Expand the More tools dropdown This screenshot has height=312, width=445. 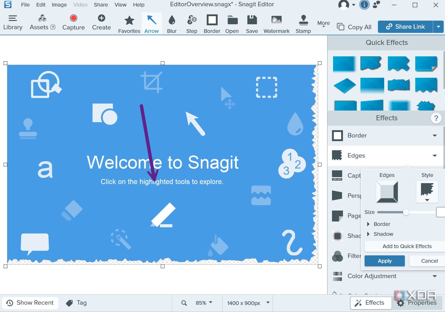click(x=324, y=24)
